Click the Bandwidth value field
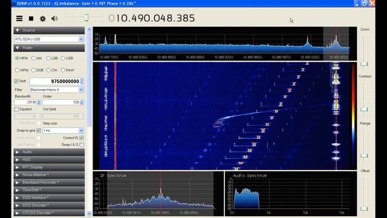The height and width of the screenshot is (218, 387). point(25,102)
